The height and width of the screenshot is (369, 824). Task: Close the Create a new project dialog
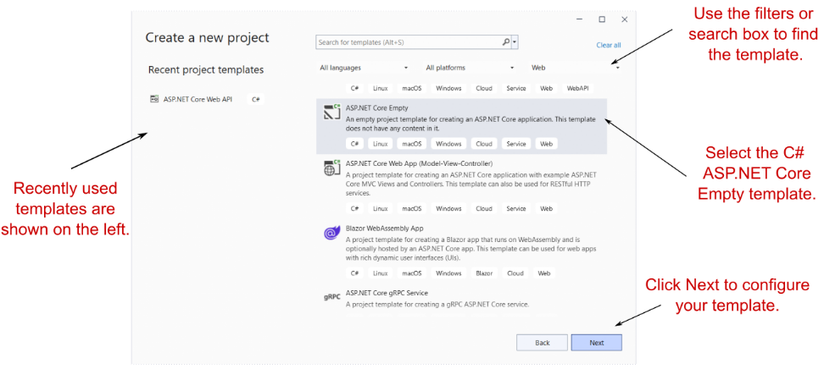[x=624, y=19]
